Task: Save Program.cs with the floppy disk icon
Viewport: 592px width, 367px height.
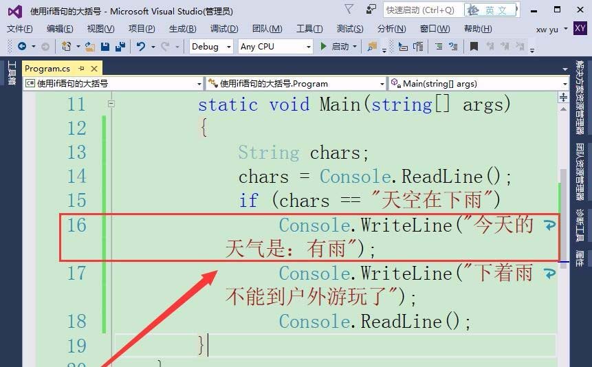Action: [105, 47]
